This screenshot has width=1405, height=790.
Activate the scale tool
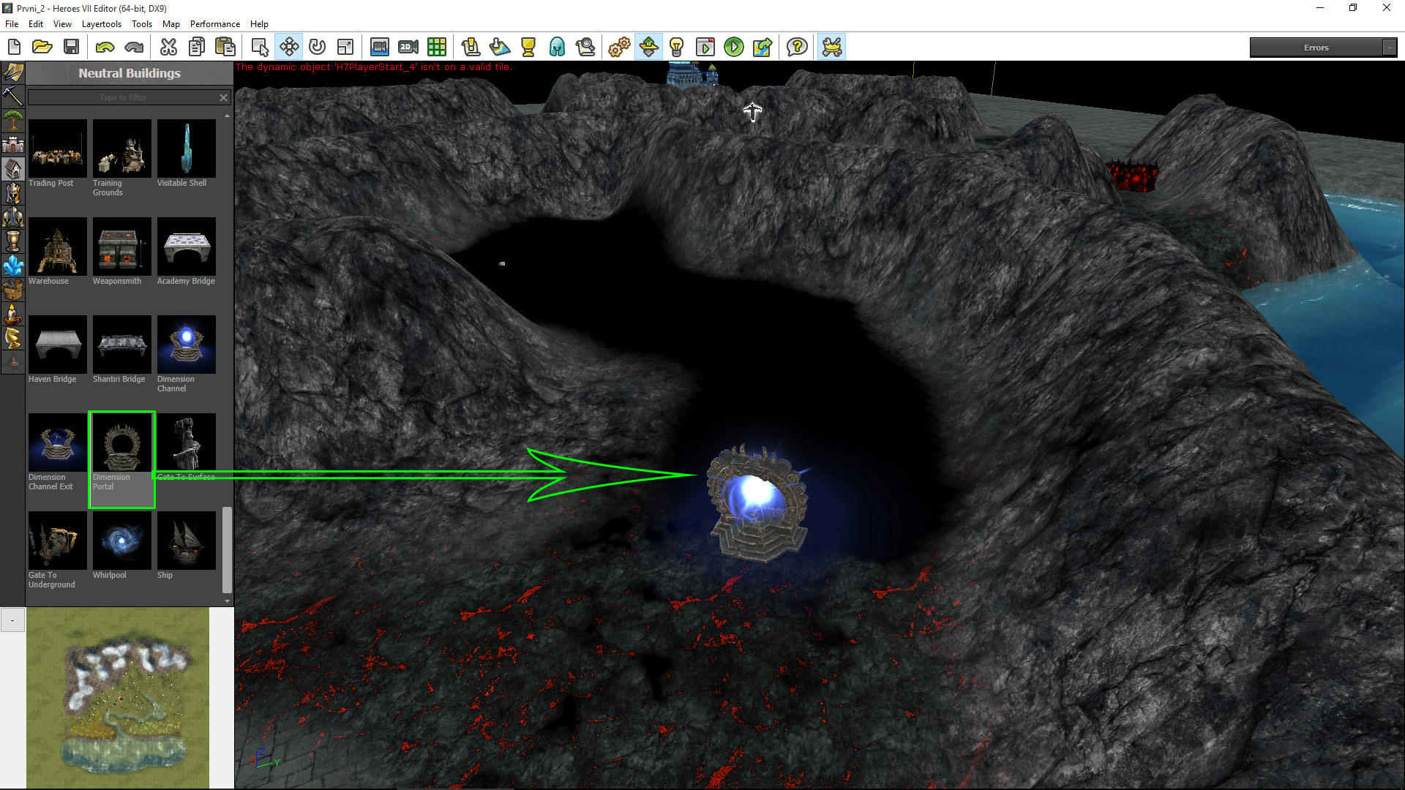pyautogui.click(x=345, y=48)
